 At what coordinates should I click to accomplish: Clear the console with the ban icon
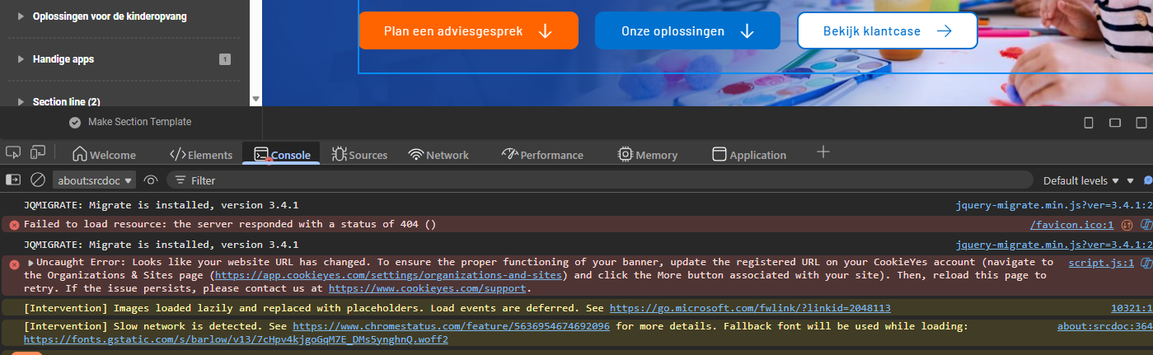click(38, 180)
